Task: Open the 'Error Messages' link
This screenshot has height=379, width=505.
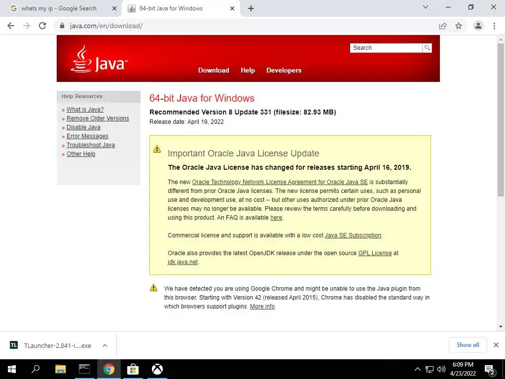Action: (87, 136)
